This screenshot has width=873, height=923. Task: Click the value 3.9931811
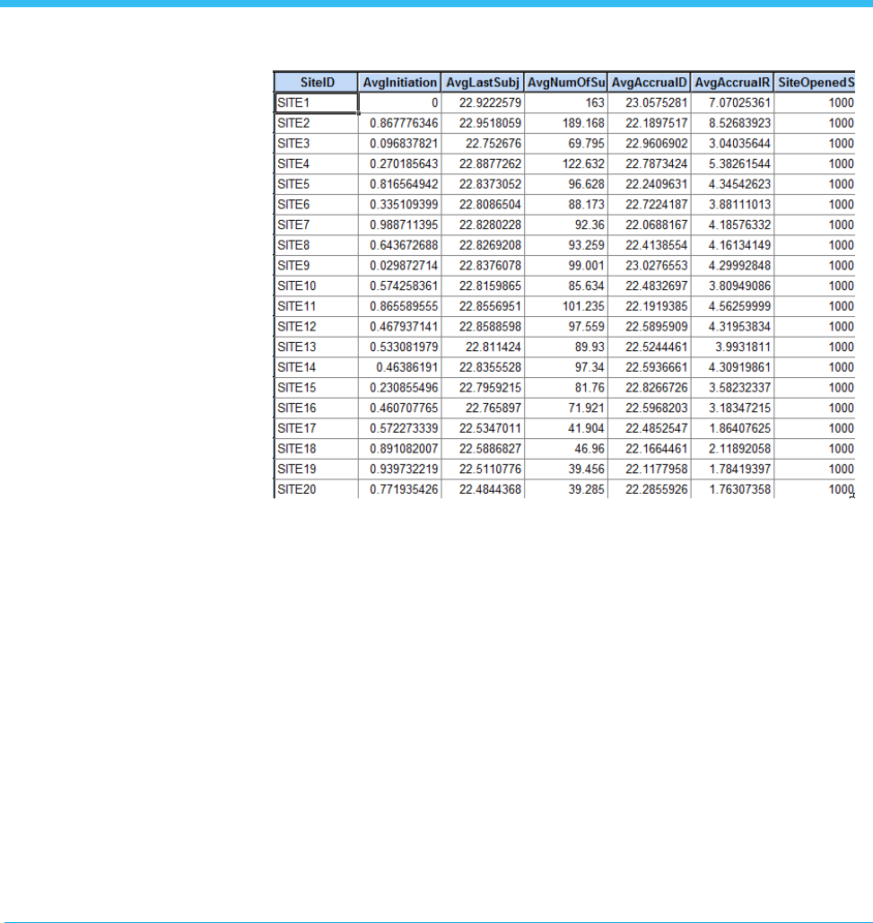point(743,347)
